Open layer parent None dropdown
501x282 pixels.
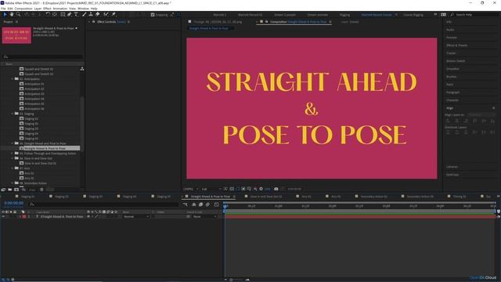(204, 216)
